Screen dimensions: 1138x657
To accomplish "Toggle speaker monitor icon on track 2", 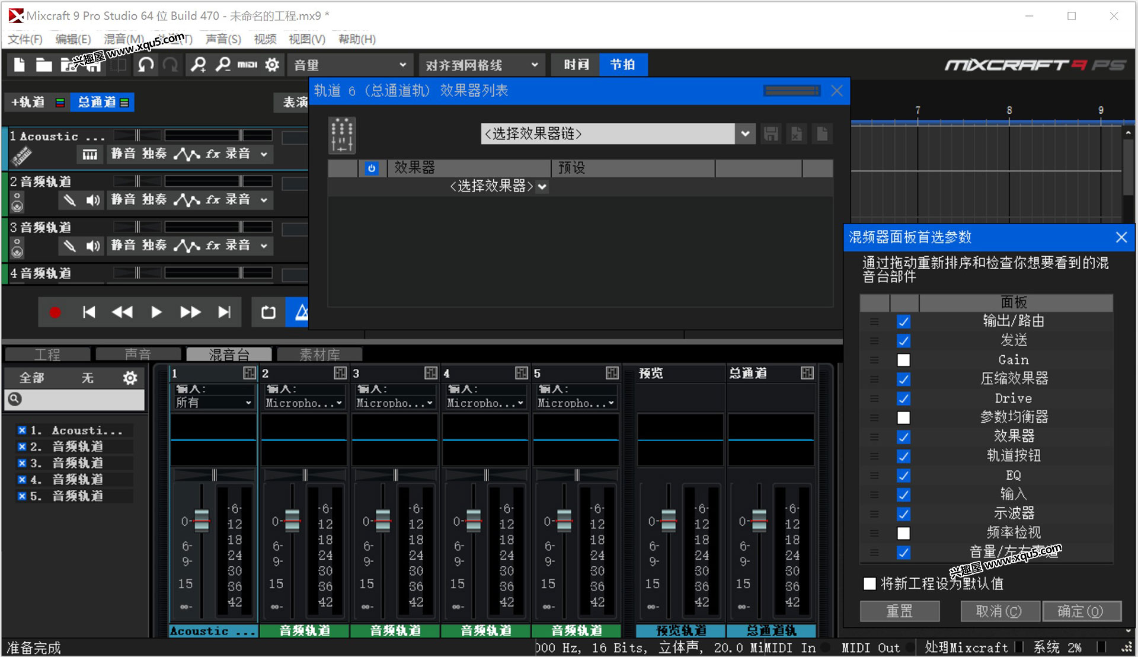I will [92, 200].
